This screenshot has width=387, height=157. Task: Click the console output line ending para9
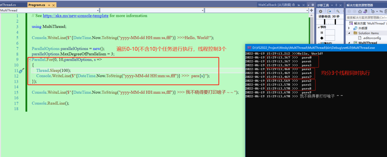(x=278, y=92)
